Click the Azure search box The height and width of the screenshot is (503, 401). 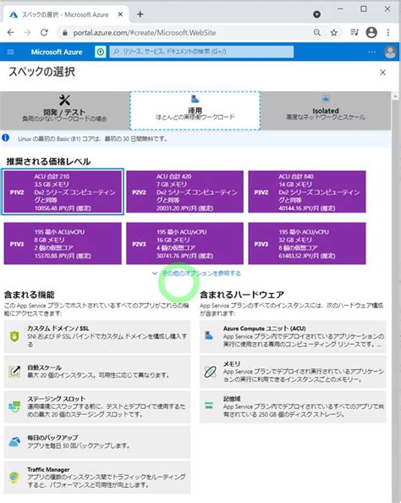201,52
